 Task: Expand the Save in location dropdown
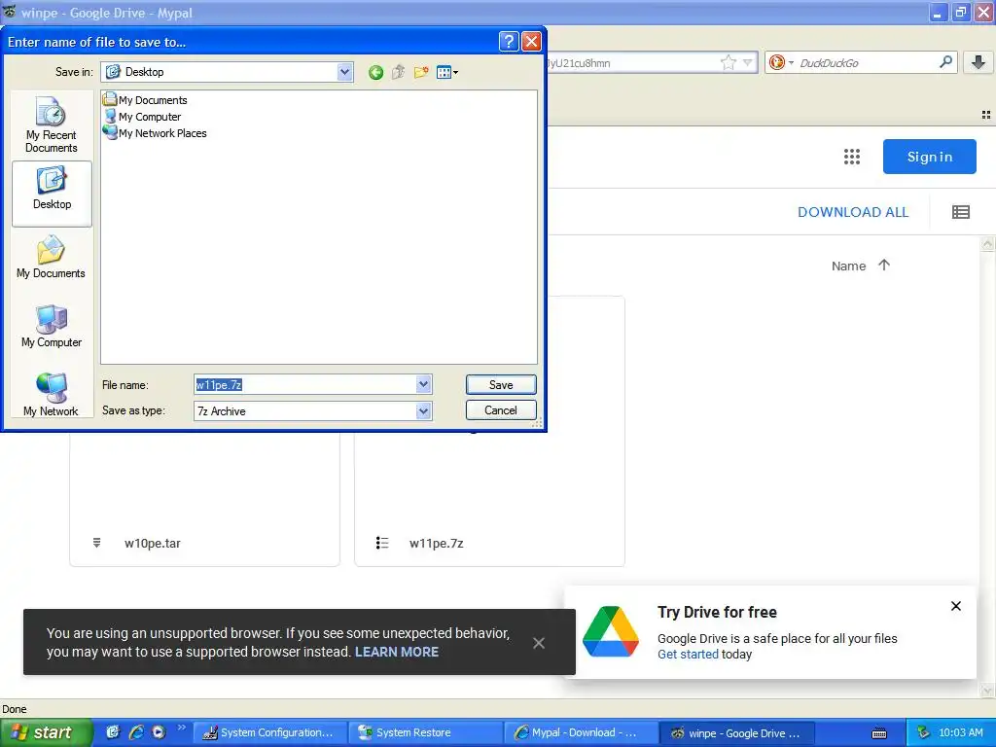[344, 72]
